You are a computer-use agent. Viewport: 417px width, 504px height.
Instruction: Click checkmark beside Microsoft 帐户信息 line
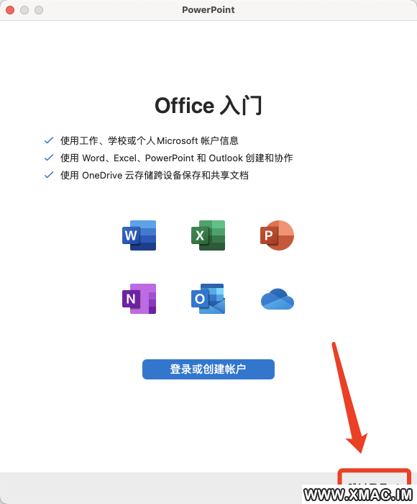49,140
